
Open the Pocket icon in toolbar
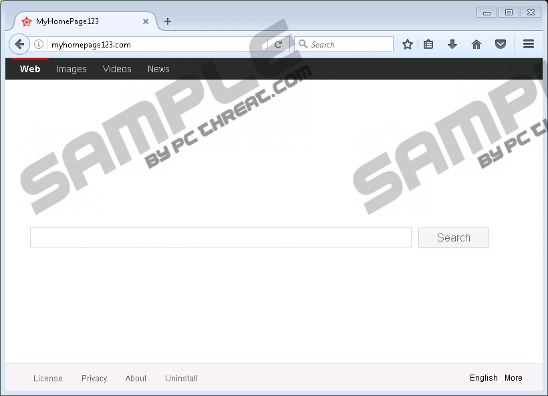click(500, 45)
